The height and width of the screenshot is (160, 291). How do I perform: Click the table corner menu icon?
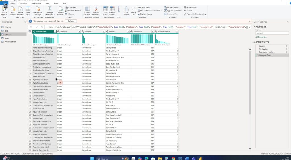[30, 32]
